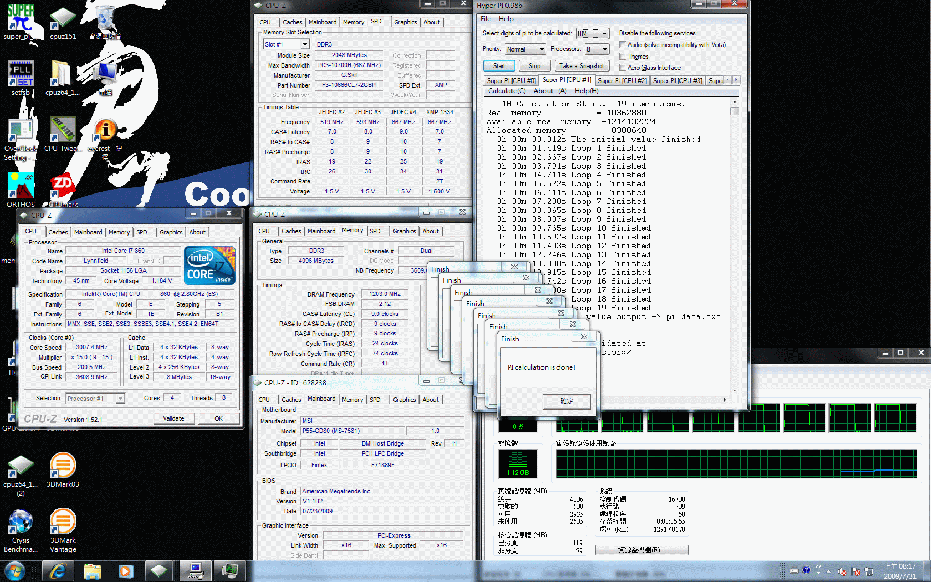The width and height of the screenshot is (931, 582).
Task: Click the Part Number field F3-10666CL7-2GBPI
Action: [349, 85]
